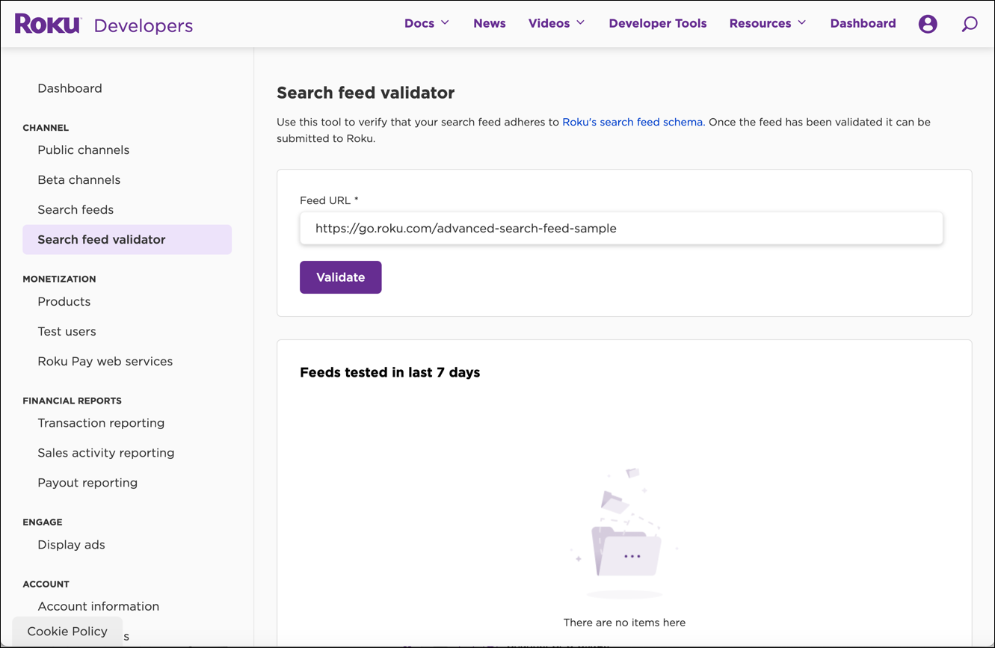
Task: Open the Resources dropdown
Action: tap(767, 23)
